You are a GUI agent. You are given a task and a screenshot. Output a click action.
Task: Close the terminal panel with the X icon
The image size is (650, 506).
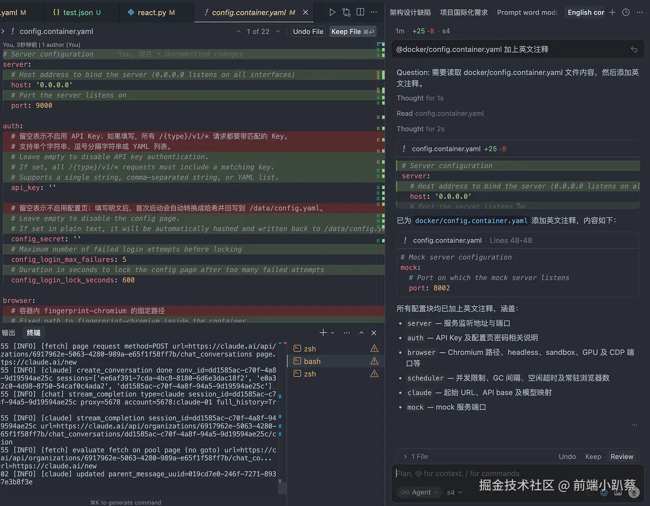click(374, 332)
